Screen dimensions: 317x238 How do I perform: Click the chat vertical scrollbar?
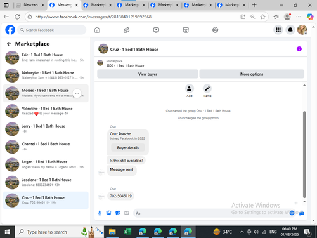coord(304,154)
